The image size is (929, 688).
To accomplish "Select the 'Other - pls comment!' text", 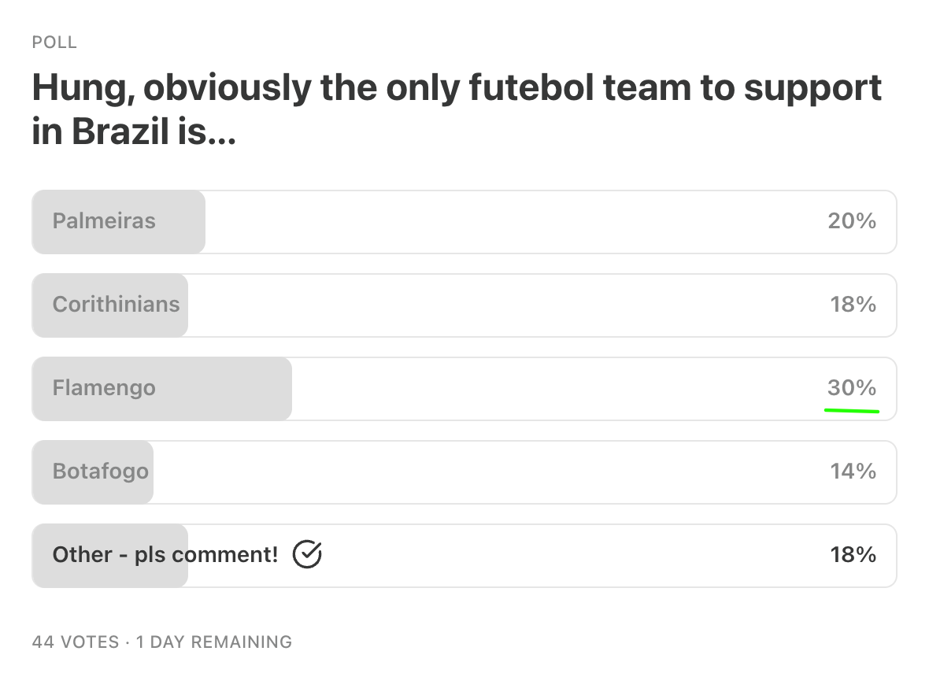I will 165,555.
